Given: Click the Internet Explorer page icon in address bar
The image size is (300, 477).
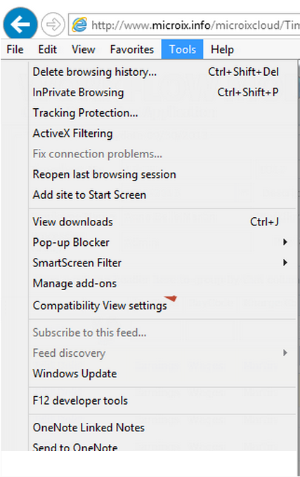Looking at the screenshot, I should pos(79,25).
